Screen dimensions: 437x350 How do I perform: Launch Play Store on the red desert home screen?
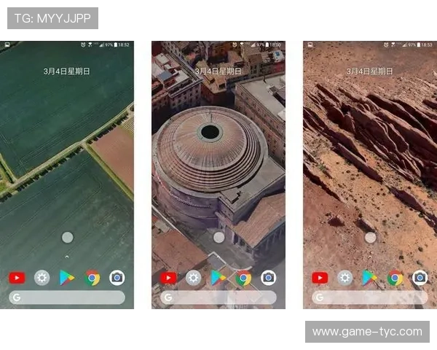370,278
